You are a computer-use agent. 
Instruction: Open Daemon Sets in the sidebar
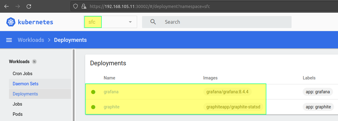[40, 84]
